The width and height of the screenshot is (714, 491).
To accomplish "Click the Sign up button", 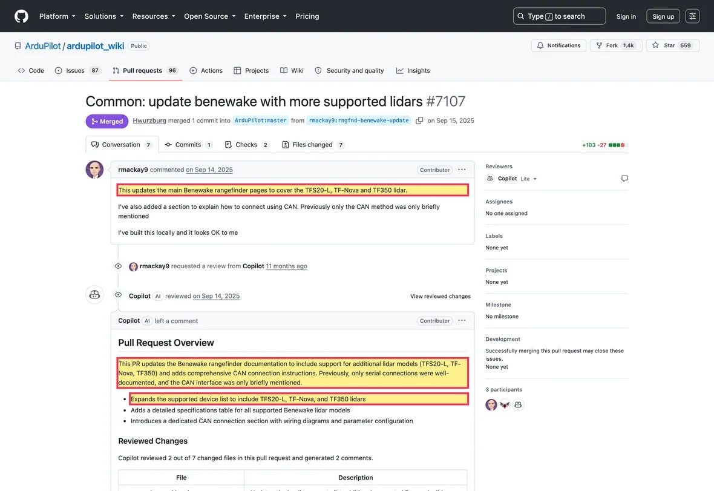I will point(663,16).
